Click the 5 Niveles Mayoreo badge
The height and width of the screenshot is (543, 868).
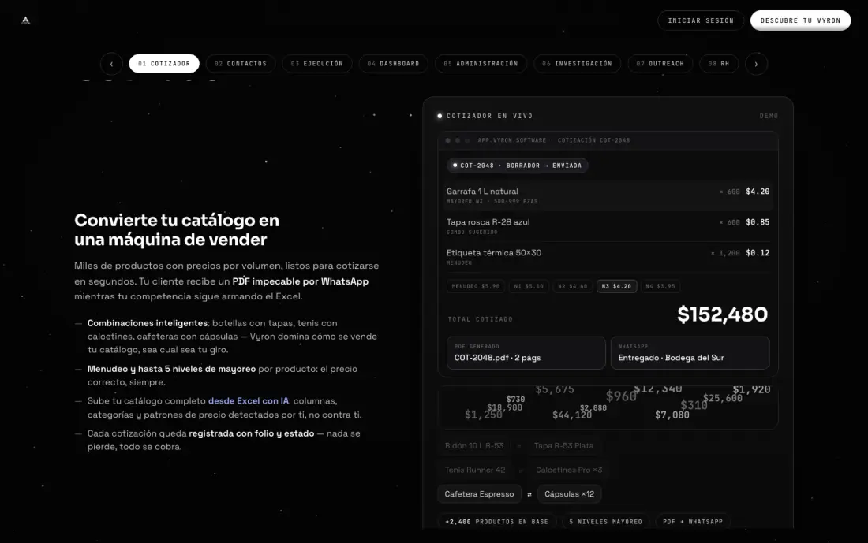click(x=605, y=522)
